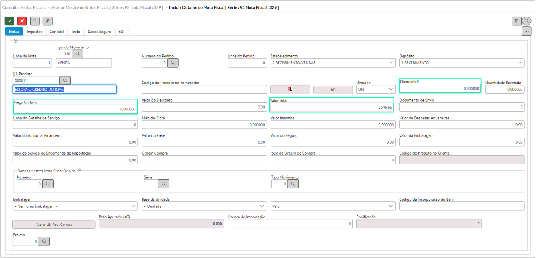The image size is (536, 258).
Task: Click the green confirm checkmark button
Action: tap(10, 21)
